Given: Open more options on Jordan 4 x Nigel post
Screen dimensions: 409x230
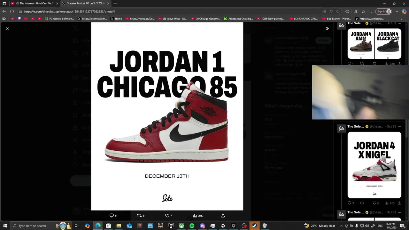Looking at the screenshot, I should click(399, 126).
